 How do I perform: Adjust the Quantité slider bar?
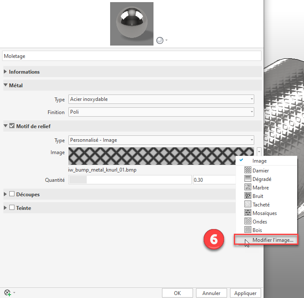[x=130, y=180]
